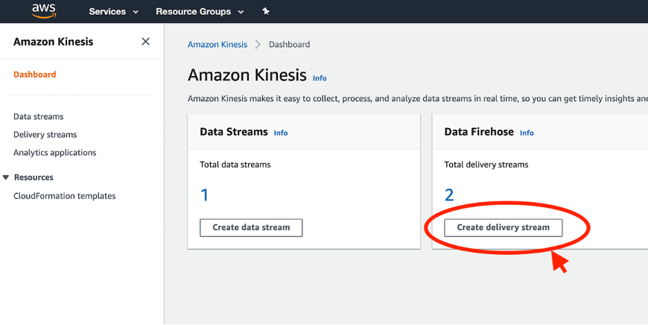
Task: Open the Info link for Data Streams
Action: 281,133
